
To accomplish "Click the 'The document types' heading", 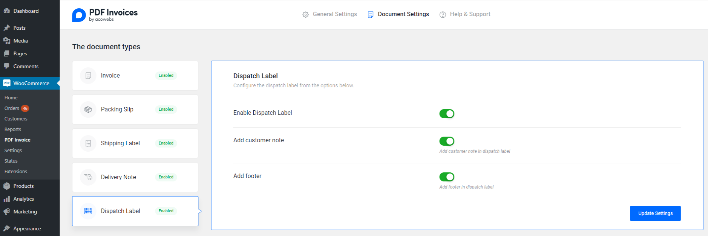I will point(106,47).
